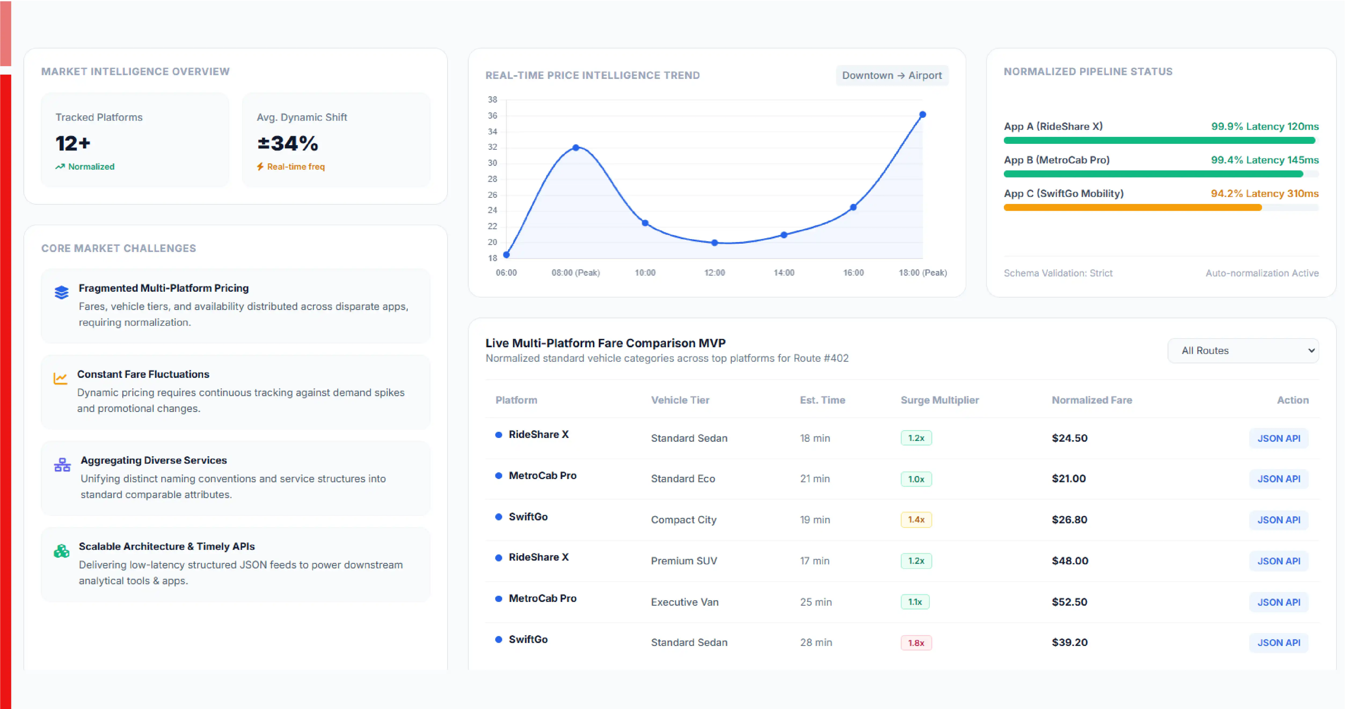Click the Vehicle Tier column header
This screenshot has height=709, width=1345.
point(680,400)
